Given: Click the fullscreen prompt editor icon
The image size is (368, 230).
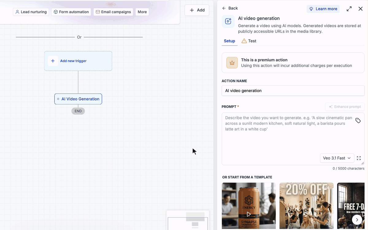Looking at the screenshot, I should [359, 158].
